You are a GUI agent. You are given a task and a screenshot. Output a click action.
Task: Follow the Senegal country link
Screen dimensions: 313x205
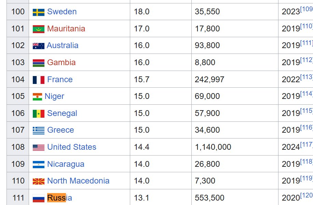click(62, 113)
